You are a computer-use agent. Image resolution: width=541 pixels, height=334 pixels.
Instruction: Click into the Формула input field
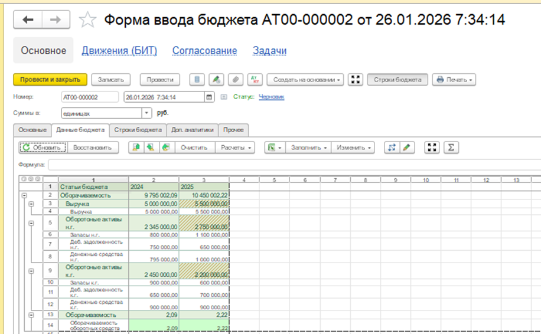click(x=289, y=165)
